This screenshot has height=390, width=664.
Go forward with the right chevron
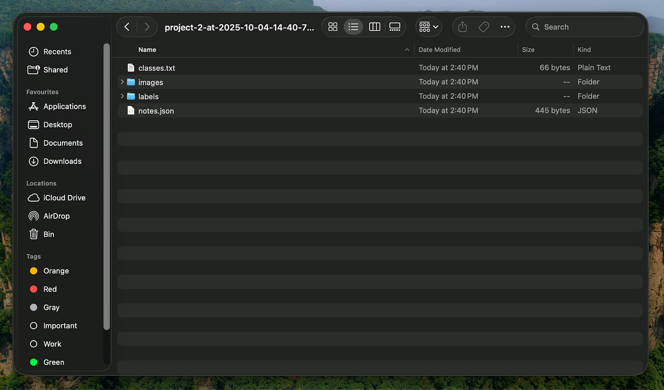click(147, 27)
